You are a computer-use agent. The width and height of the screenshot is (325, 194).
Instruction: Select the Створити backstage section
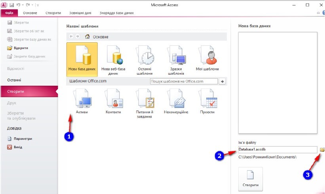pyautogui.click(x=29, y=91)
